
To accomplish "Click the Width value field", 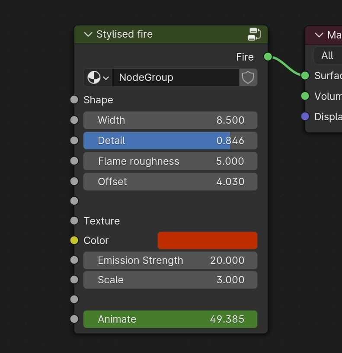I will point(170,120).
